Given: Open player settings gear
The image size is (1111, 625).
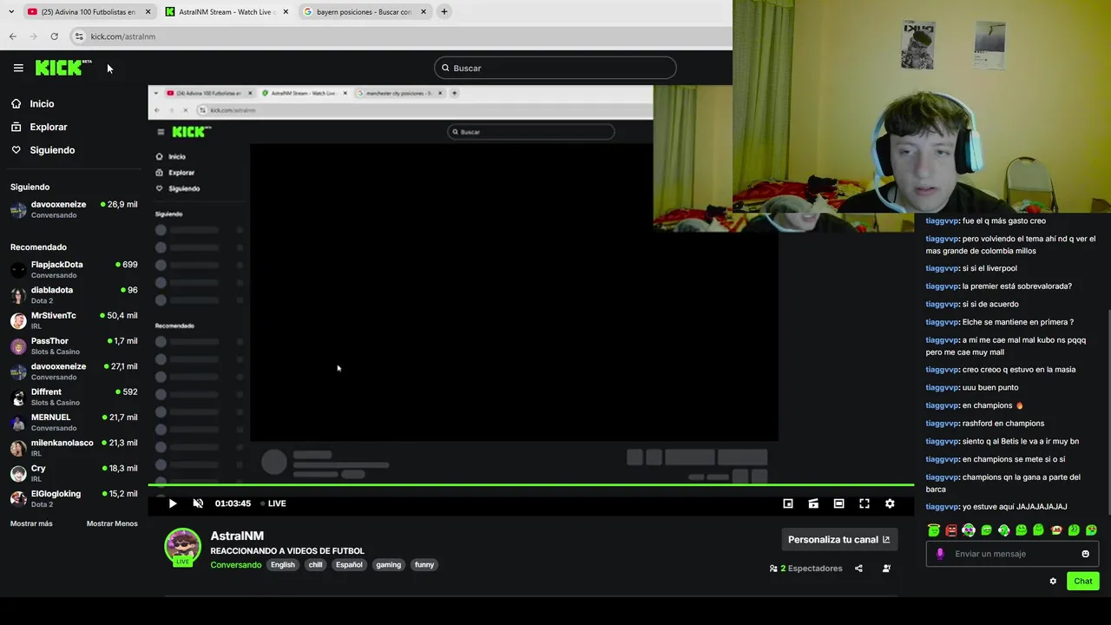Looking at the screenshot, I should tap(890, 503).
